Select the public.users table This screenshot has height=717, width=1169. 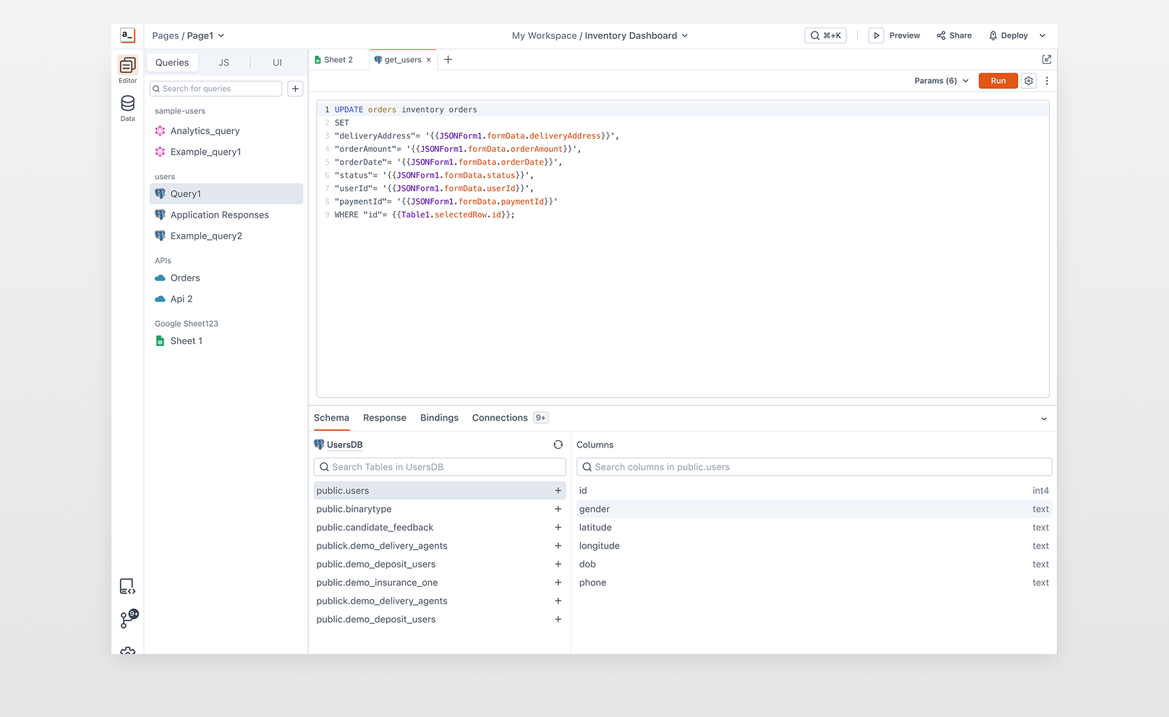(440, 491)
